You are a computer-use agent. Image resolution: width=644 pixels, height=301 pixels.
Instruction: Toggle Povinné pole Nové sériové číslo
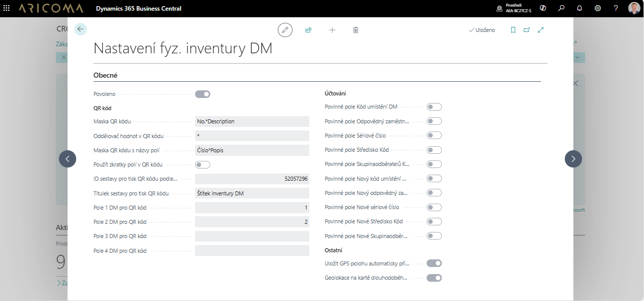434,207
